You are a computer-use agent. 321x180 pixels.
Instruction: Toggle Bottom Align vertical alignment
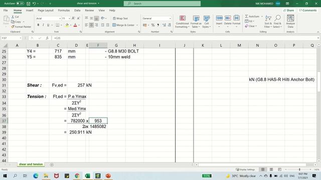[x=96, y=18]
